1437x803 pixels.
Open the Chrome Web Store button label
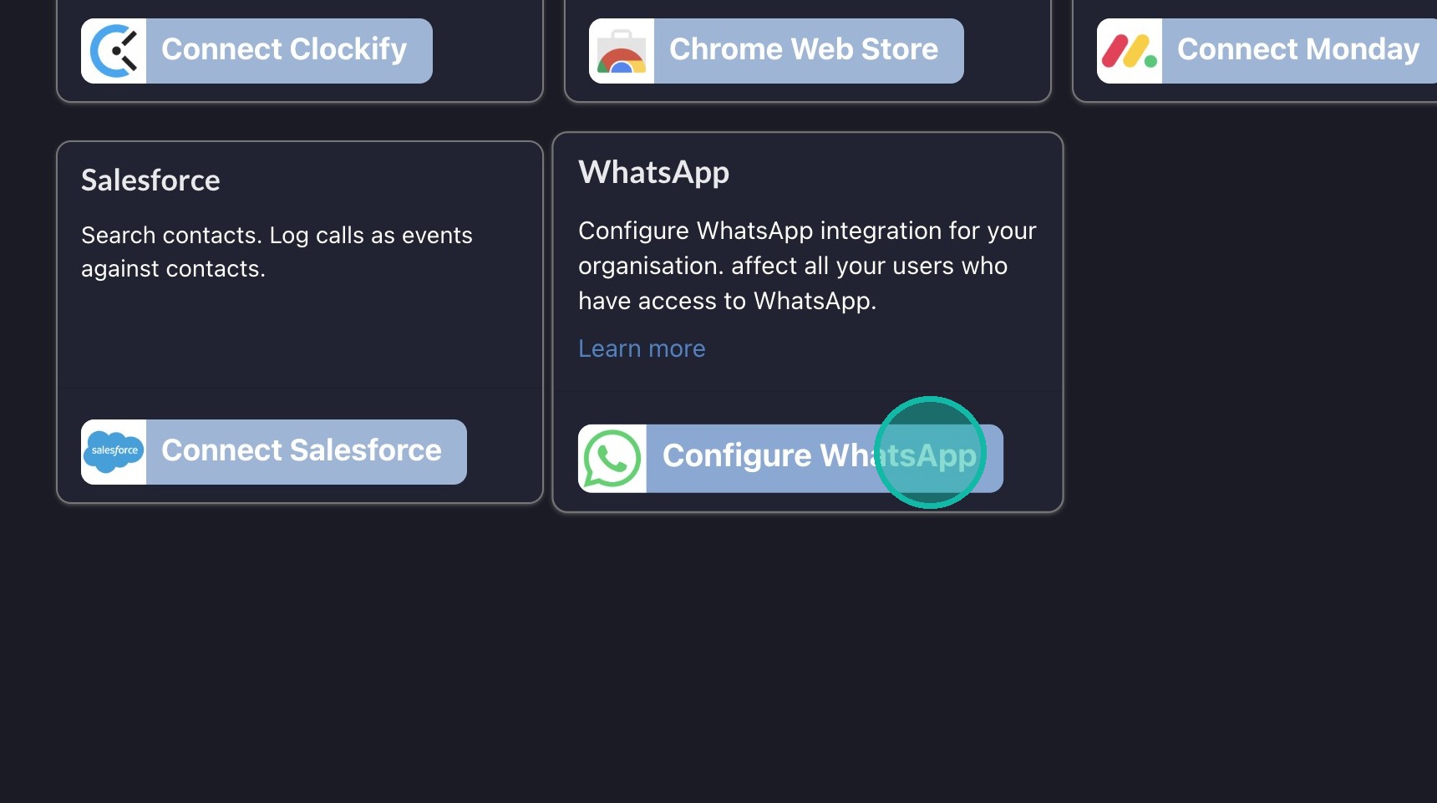(804, 49)
